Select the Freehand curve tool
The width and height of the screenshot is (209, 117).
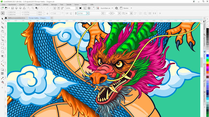(x=2, y=36)
